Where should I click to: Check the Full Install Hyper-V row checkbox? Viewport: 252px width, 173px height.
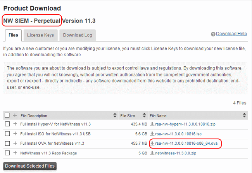pos(7,124)
